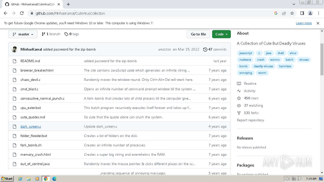Select the deadly-viruses topic tag
The height and width of the screenshot is (182, 324).
click(x=264, y=66)
